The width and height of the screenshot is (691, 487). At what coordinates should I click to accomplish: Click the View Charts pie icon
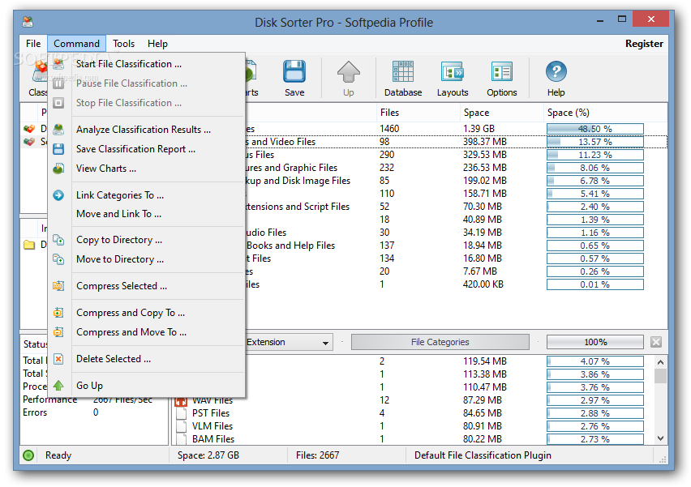pyautogui.click(x=58, y=169)
